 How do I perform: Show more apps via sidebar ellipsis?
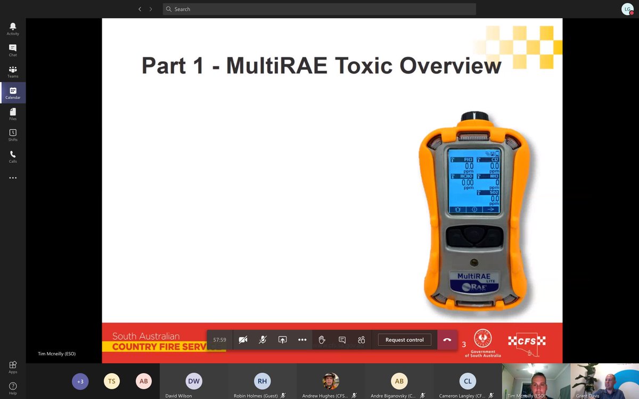point(13,178)
